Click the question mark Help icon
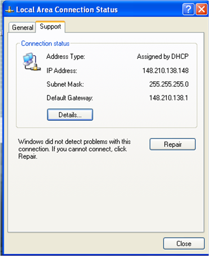Viewport: 209px width, 256px height. tap(189, 9)
